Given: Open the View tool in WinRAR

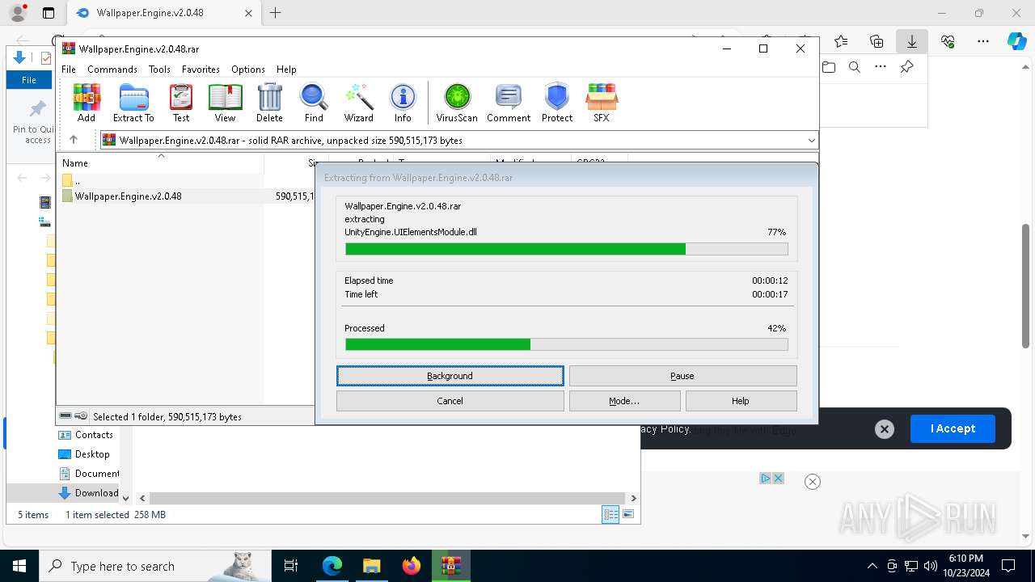Looking at the screenshot, I should 225,103.
